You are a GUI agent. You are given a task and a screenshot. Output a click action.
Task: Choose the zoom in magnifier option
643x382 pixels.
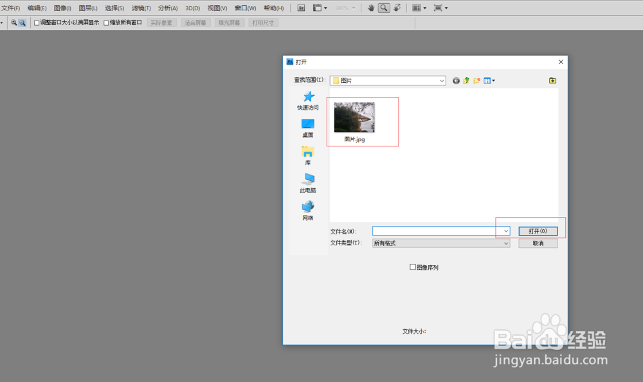click(x=14, y=22)
